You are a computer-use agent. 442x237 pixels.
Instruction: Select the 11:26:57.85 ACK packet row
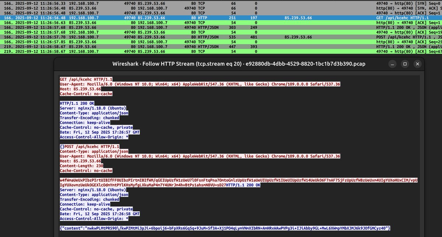[x=221, y=42]
